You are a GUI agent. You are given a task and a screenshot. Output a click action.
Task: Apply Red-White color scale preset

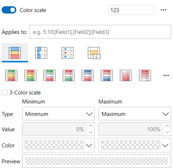(145, 75)
